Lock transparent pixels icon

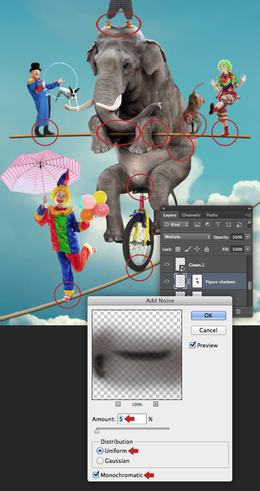(x=177, y=249)
